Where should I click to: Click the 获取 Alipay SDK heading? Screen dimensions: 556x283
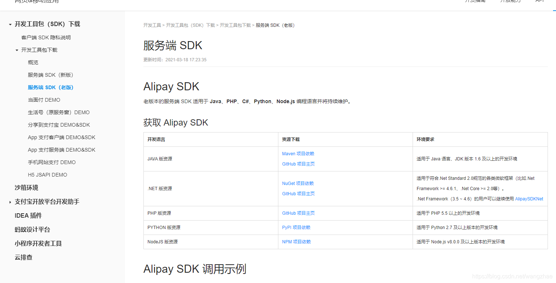coord(176,123)
